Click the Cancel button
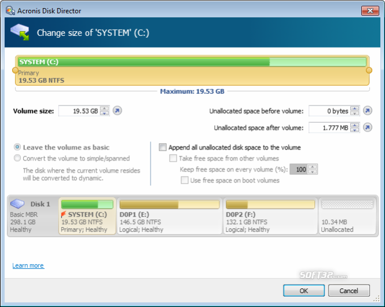This screenshot has height=307, width=385. 349,291
